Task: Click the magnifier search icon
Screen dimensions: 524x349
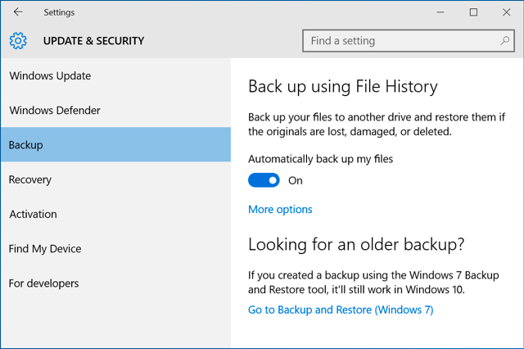Action: tap(505, 40)
